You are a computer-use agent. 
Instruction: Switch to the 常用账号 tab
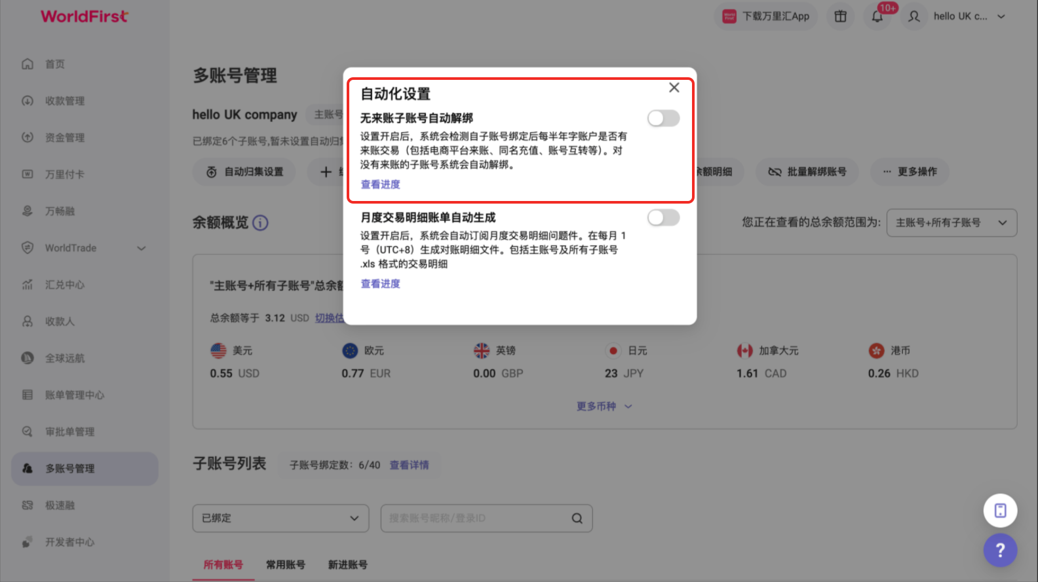click(x=286, y=565)
